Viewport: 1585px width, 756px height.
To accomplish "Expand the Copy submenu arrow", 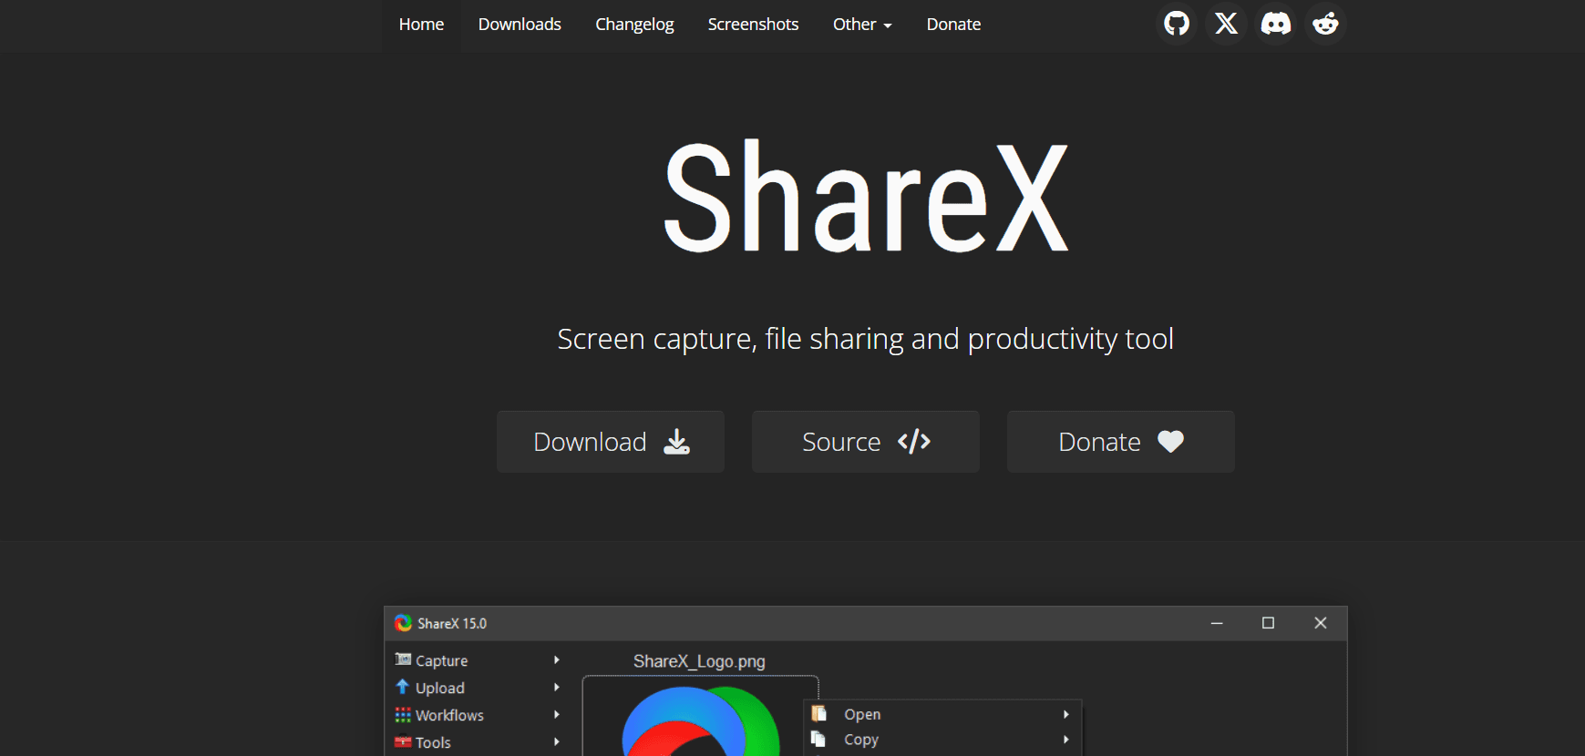I will point(1065,740).
